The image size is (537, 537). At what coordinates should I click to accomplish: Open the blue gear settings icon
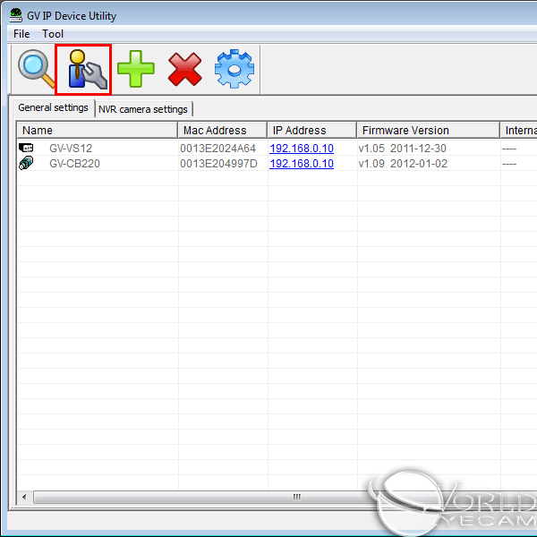click(234, 69)
